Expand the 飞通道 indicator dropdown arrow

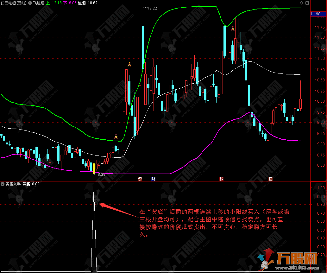(x=31, y=3)
